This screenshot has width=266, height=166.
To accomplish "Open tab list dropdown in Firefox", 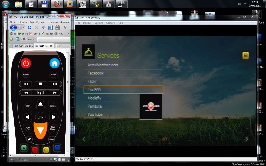I will coord(68,46).
